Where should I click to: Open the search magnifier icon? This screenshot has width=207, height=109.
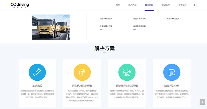point(195,5)
